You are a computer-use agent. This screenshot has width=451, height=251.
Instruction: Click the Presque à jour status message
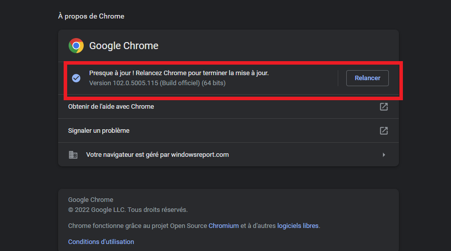pos(179,73)
